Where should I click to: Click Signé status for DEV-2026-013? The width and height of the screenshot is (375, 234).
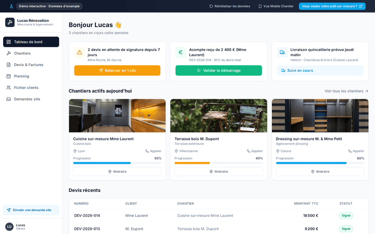pyautogui.click(x=346, y=229)
